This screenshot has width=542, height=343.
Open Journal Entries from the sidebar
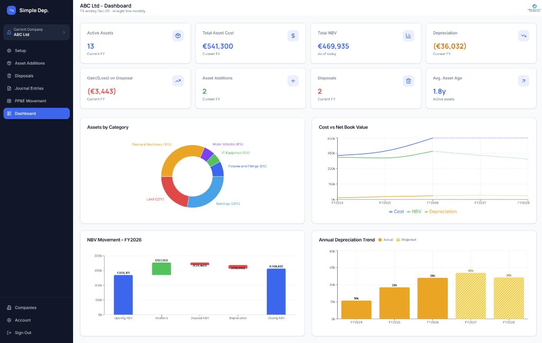(x=37, y=88)
